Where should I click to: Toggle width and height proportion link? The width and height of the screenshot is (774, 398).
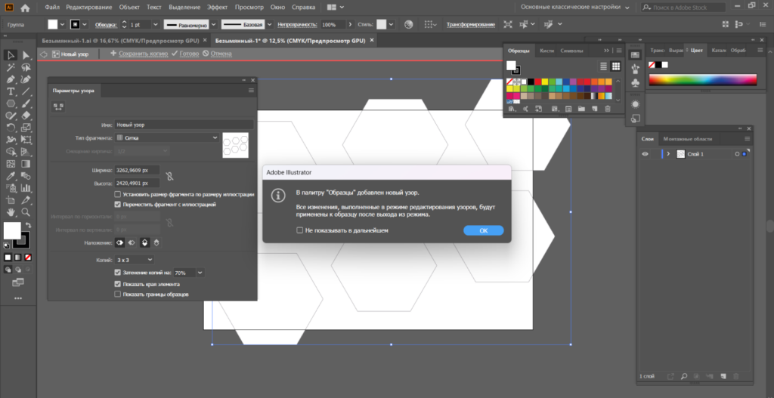(x=169, y=176)
